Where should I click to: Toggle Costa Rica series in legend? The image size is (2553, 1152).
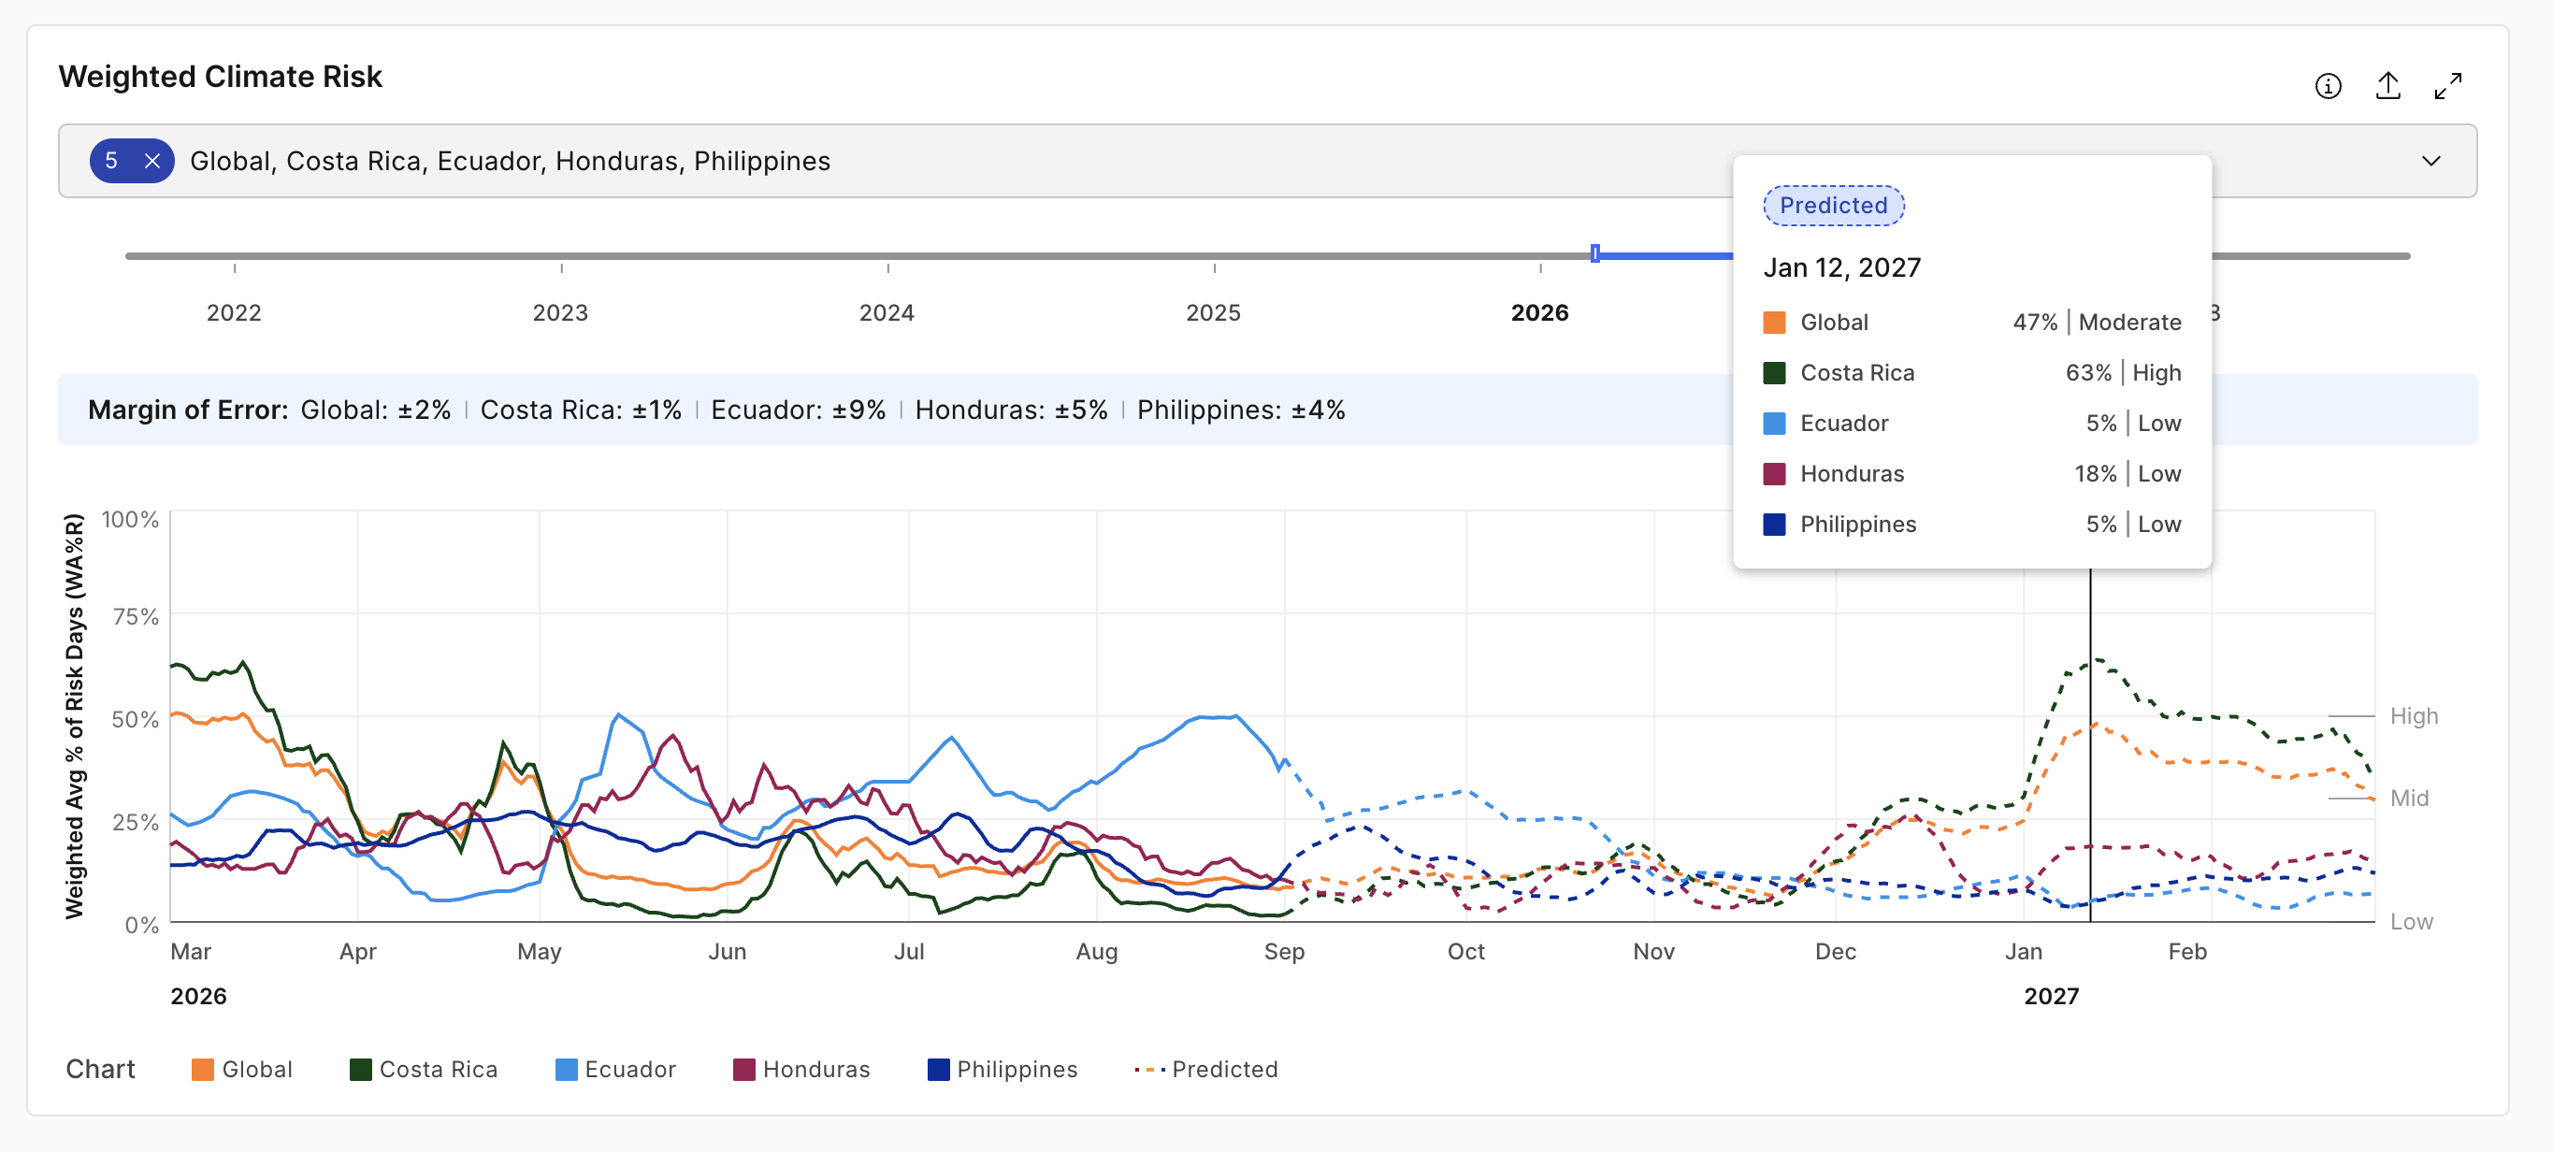(425, 1069)
